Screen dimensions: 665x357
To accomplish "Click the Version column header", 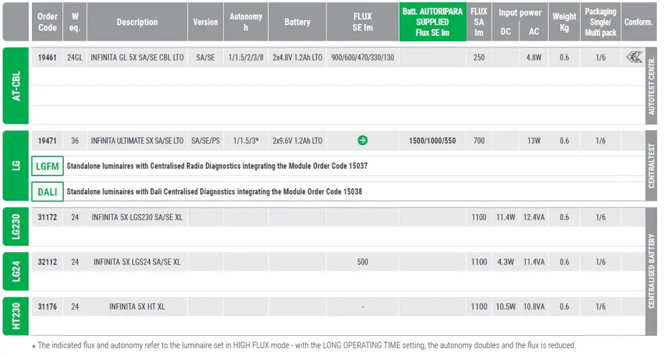I will coord(205,22).
